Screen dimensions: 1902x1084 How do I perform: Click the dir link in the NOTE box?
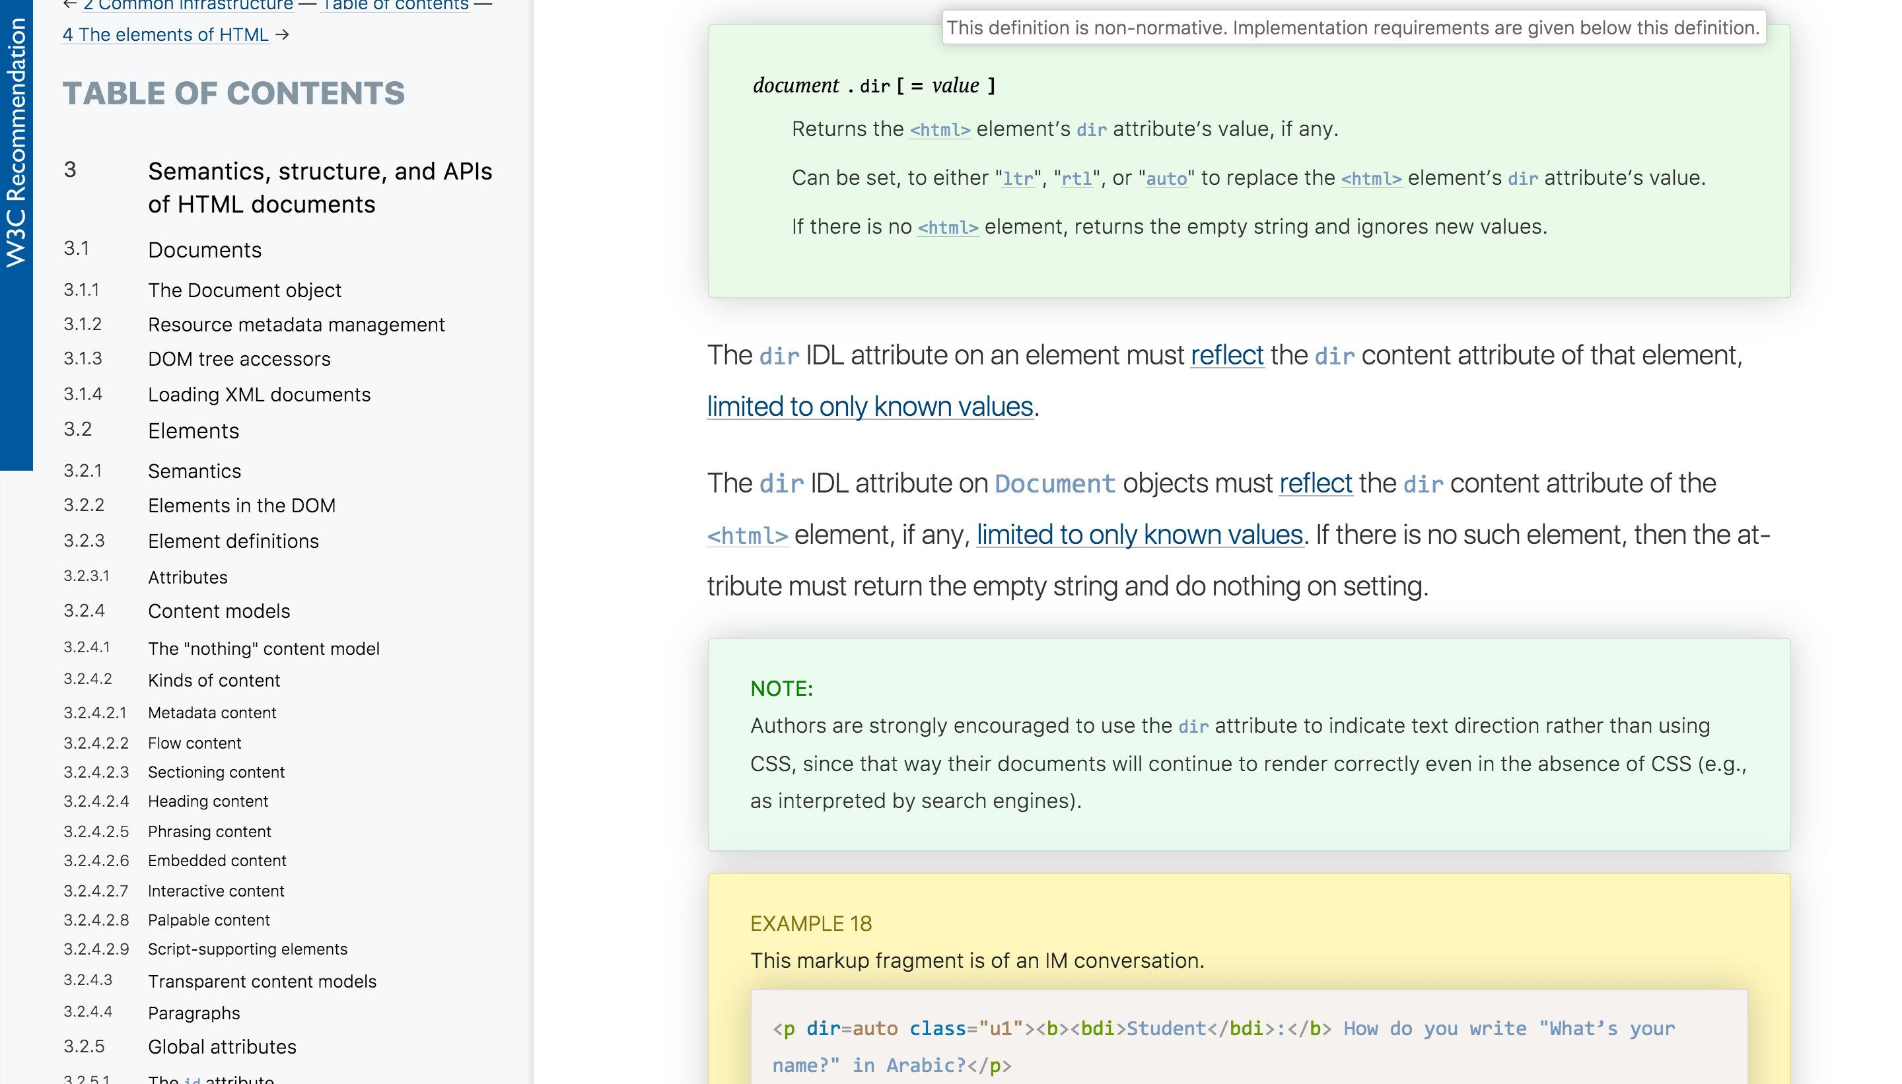click(1193, 726)
